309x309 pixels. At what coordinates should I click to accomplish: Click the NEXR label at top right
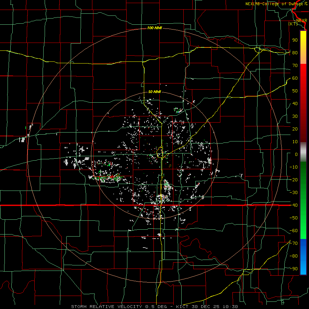[302, 21]
